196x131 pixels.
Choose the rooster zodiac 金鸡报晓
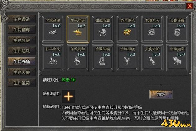(x=127, y=58)
